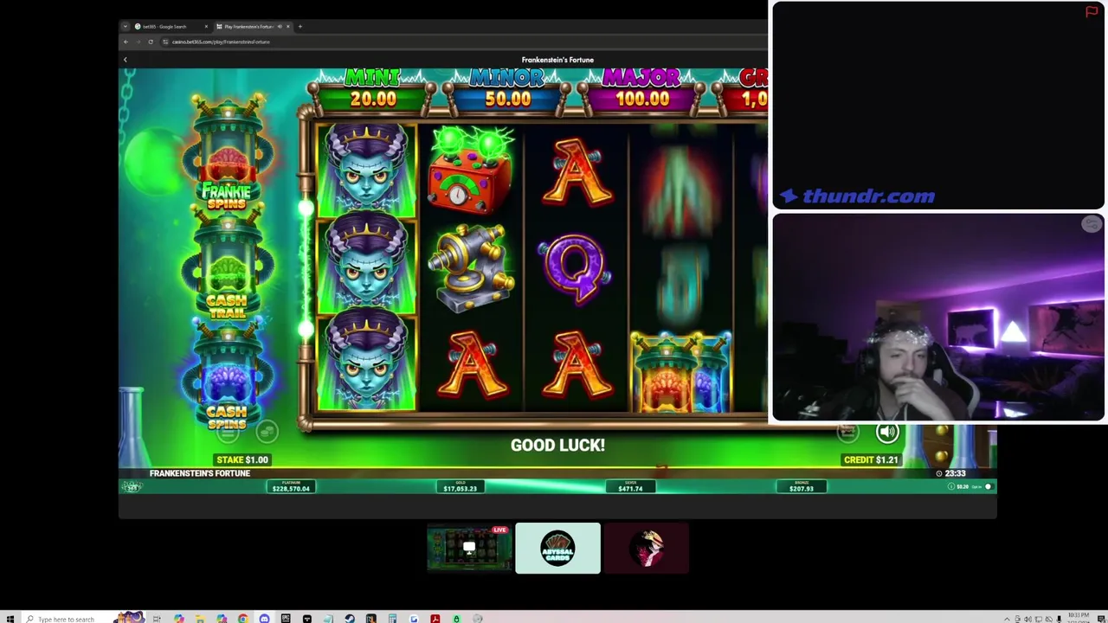Open the Windows Start menu
The height and width of the screenshot is (623, 1108).
point(10,619)
